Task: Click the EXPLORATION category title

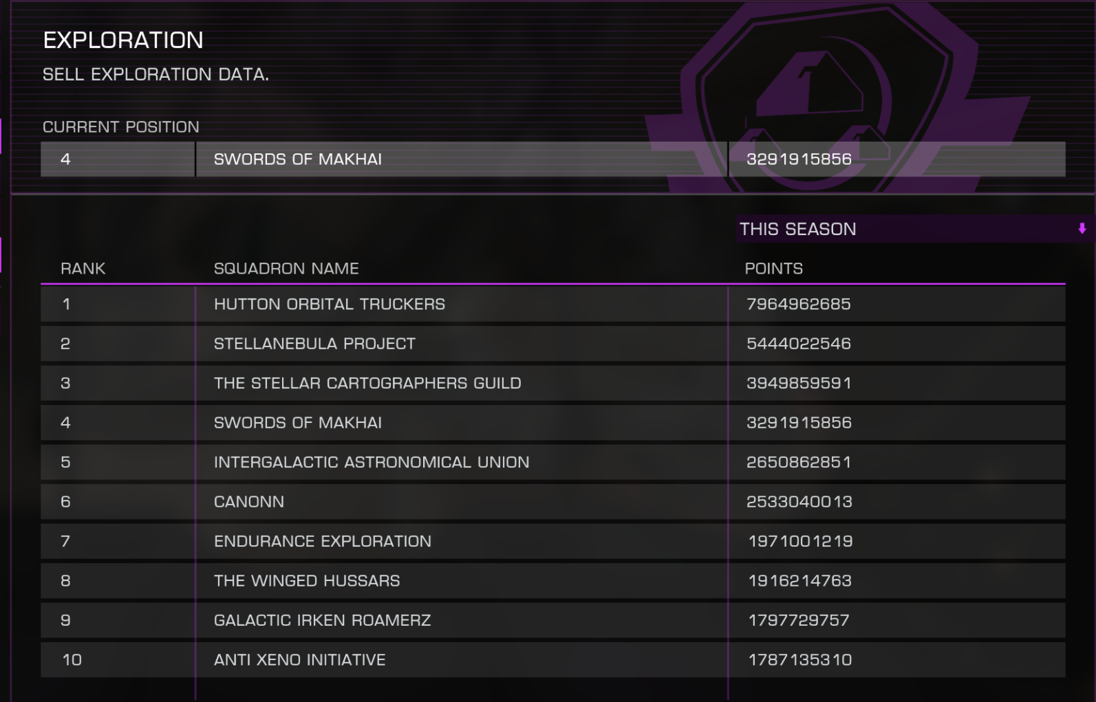Action: coord(123,41)
